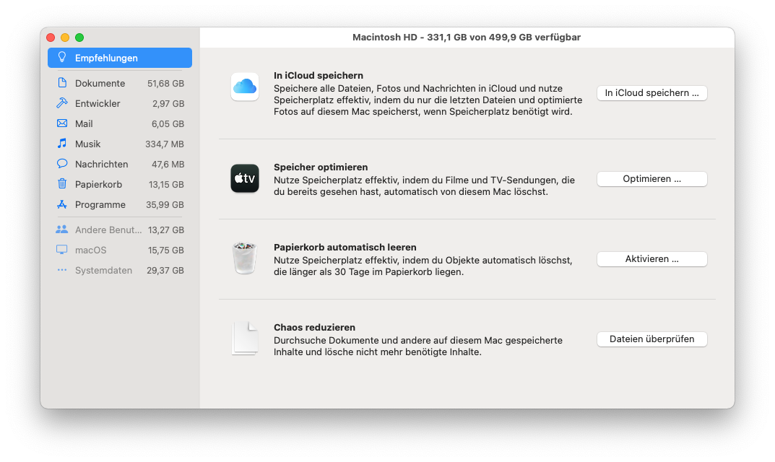775x462 pixels.
Task: Click the macOS display icon
Action: click(x=62, y=250)
